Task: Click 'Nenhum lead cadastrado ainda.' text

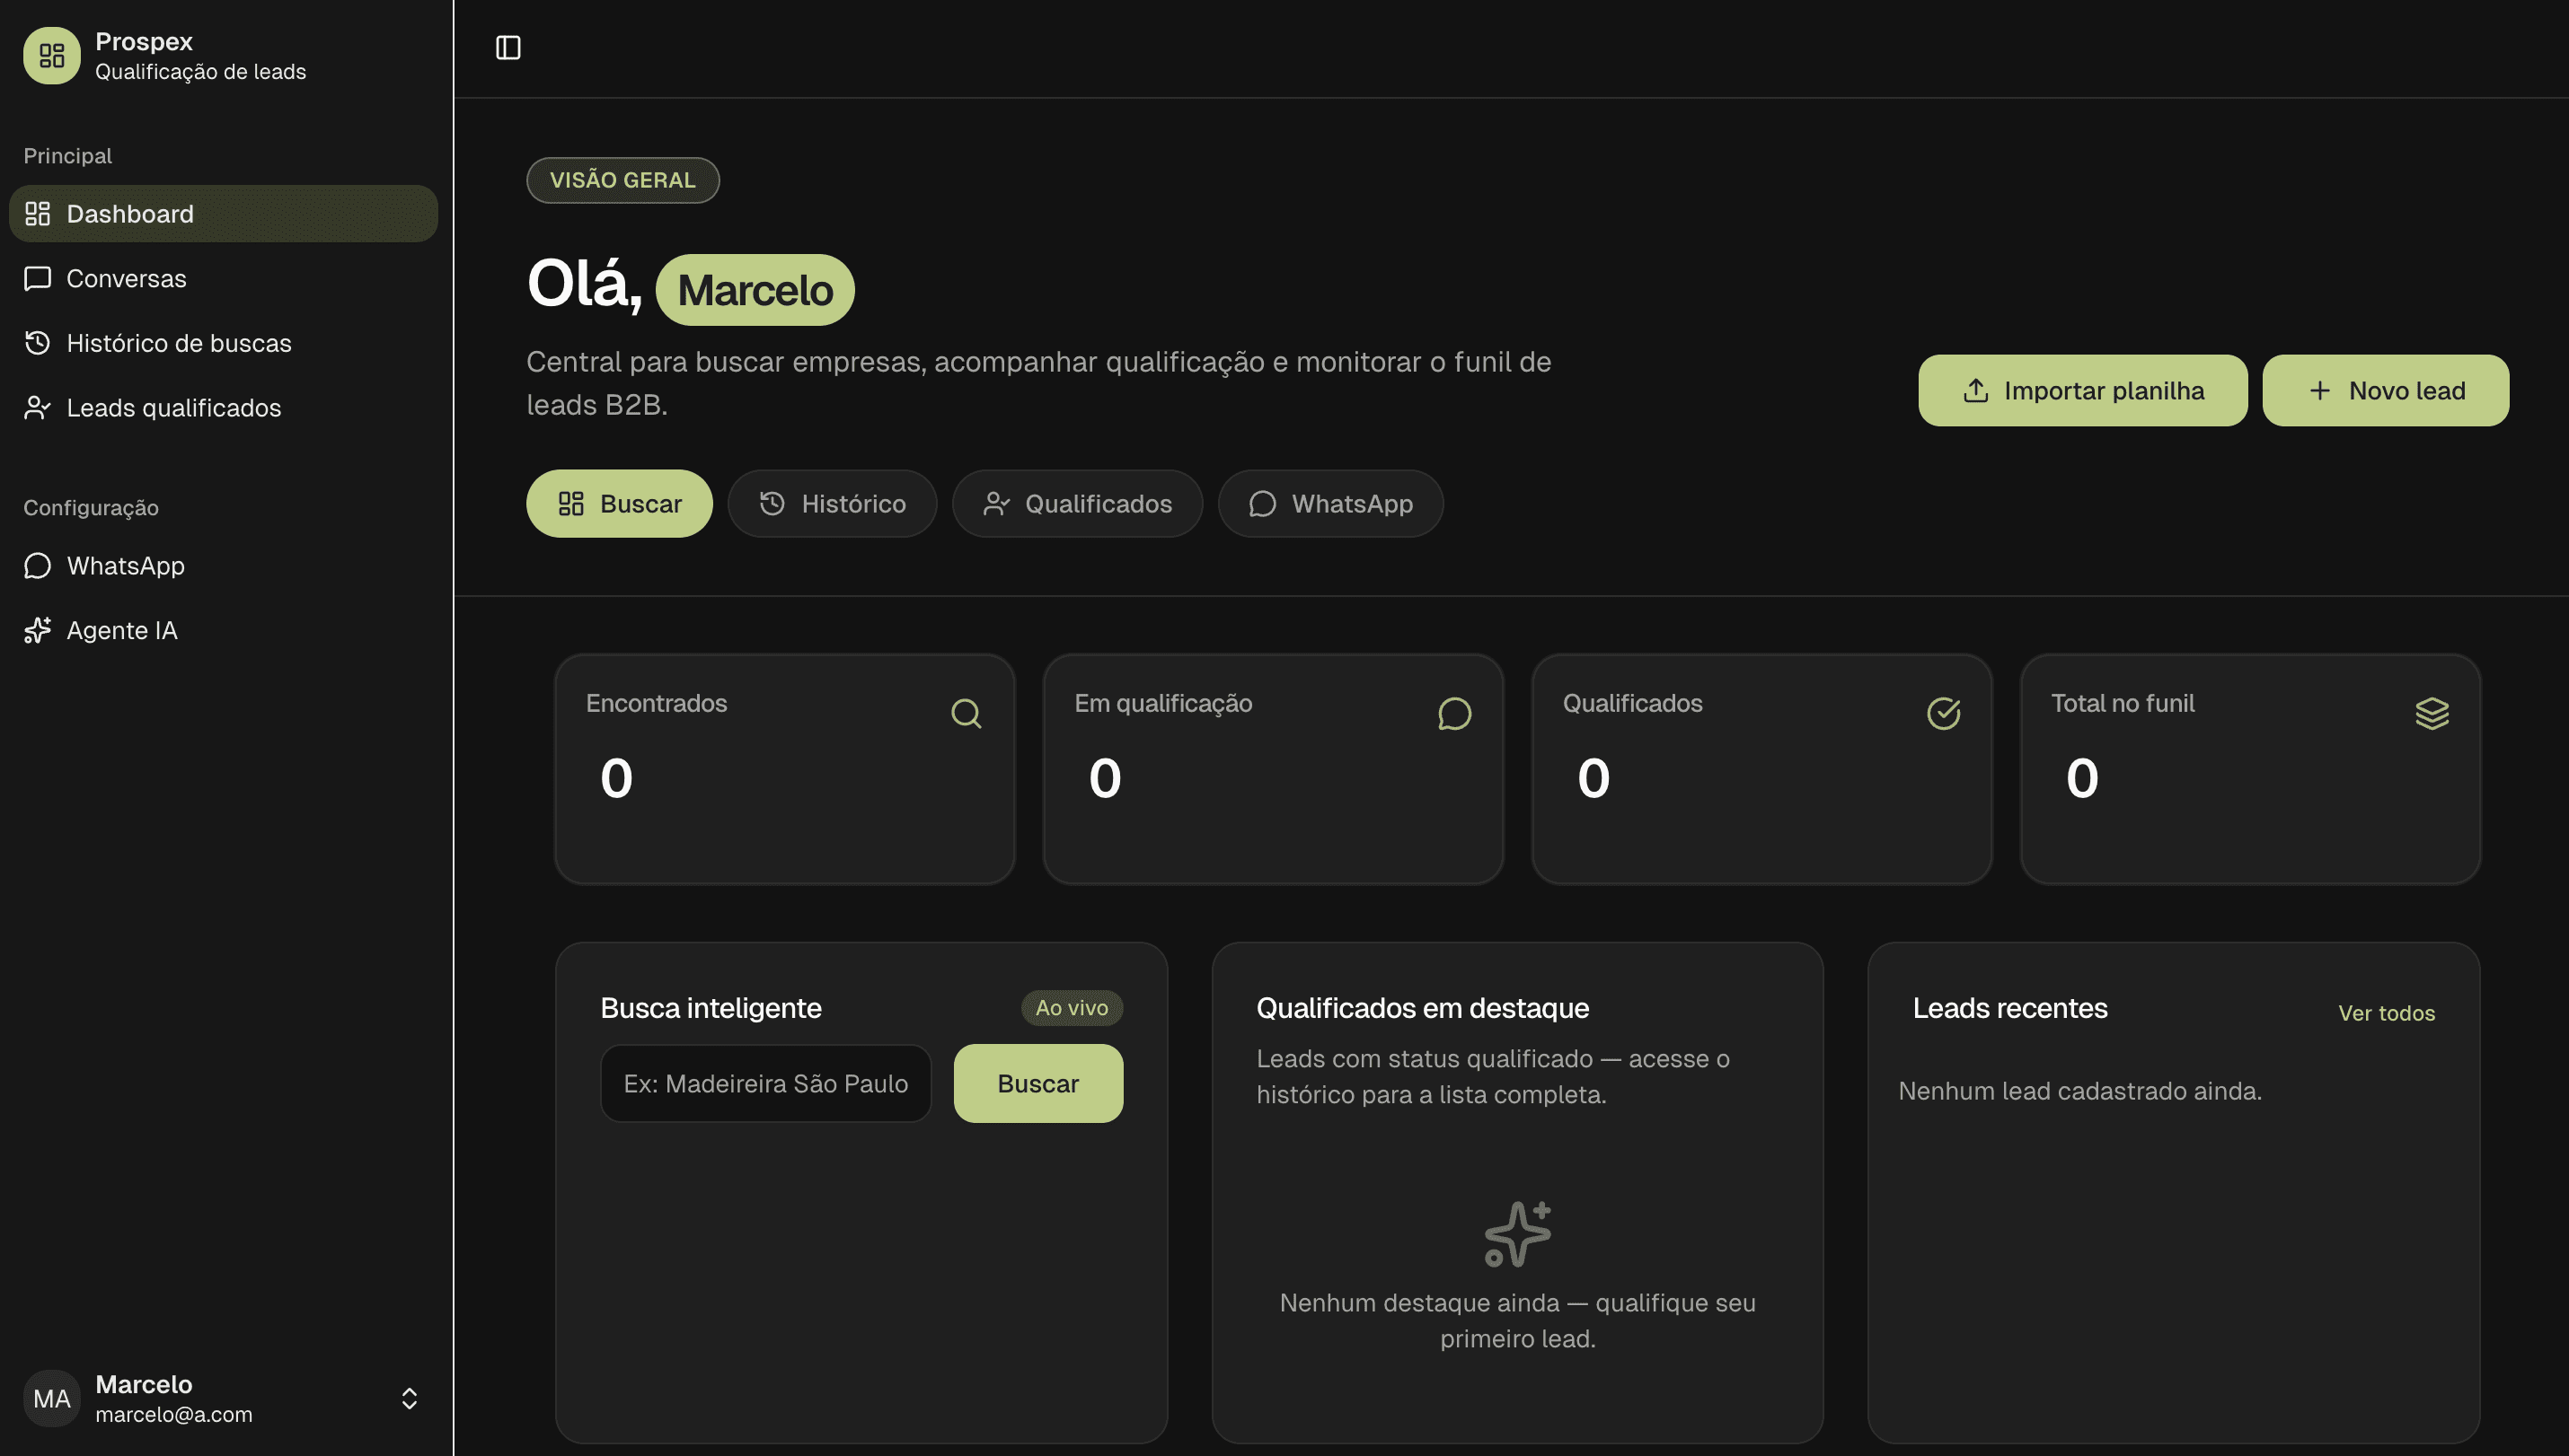Action: (2079, 1091)
